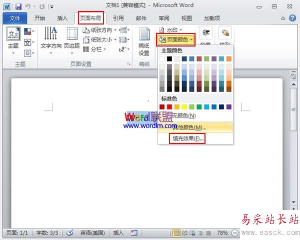Switch to Draft view

click(208, 233)
